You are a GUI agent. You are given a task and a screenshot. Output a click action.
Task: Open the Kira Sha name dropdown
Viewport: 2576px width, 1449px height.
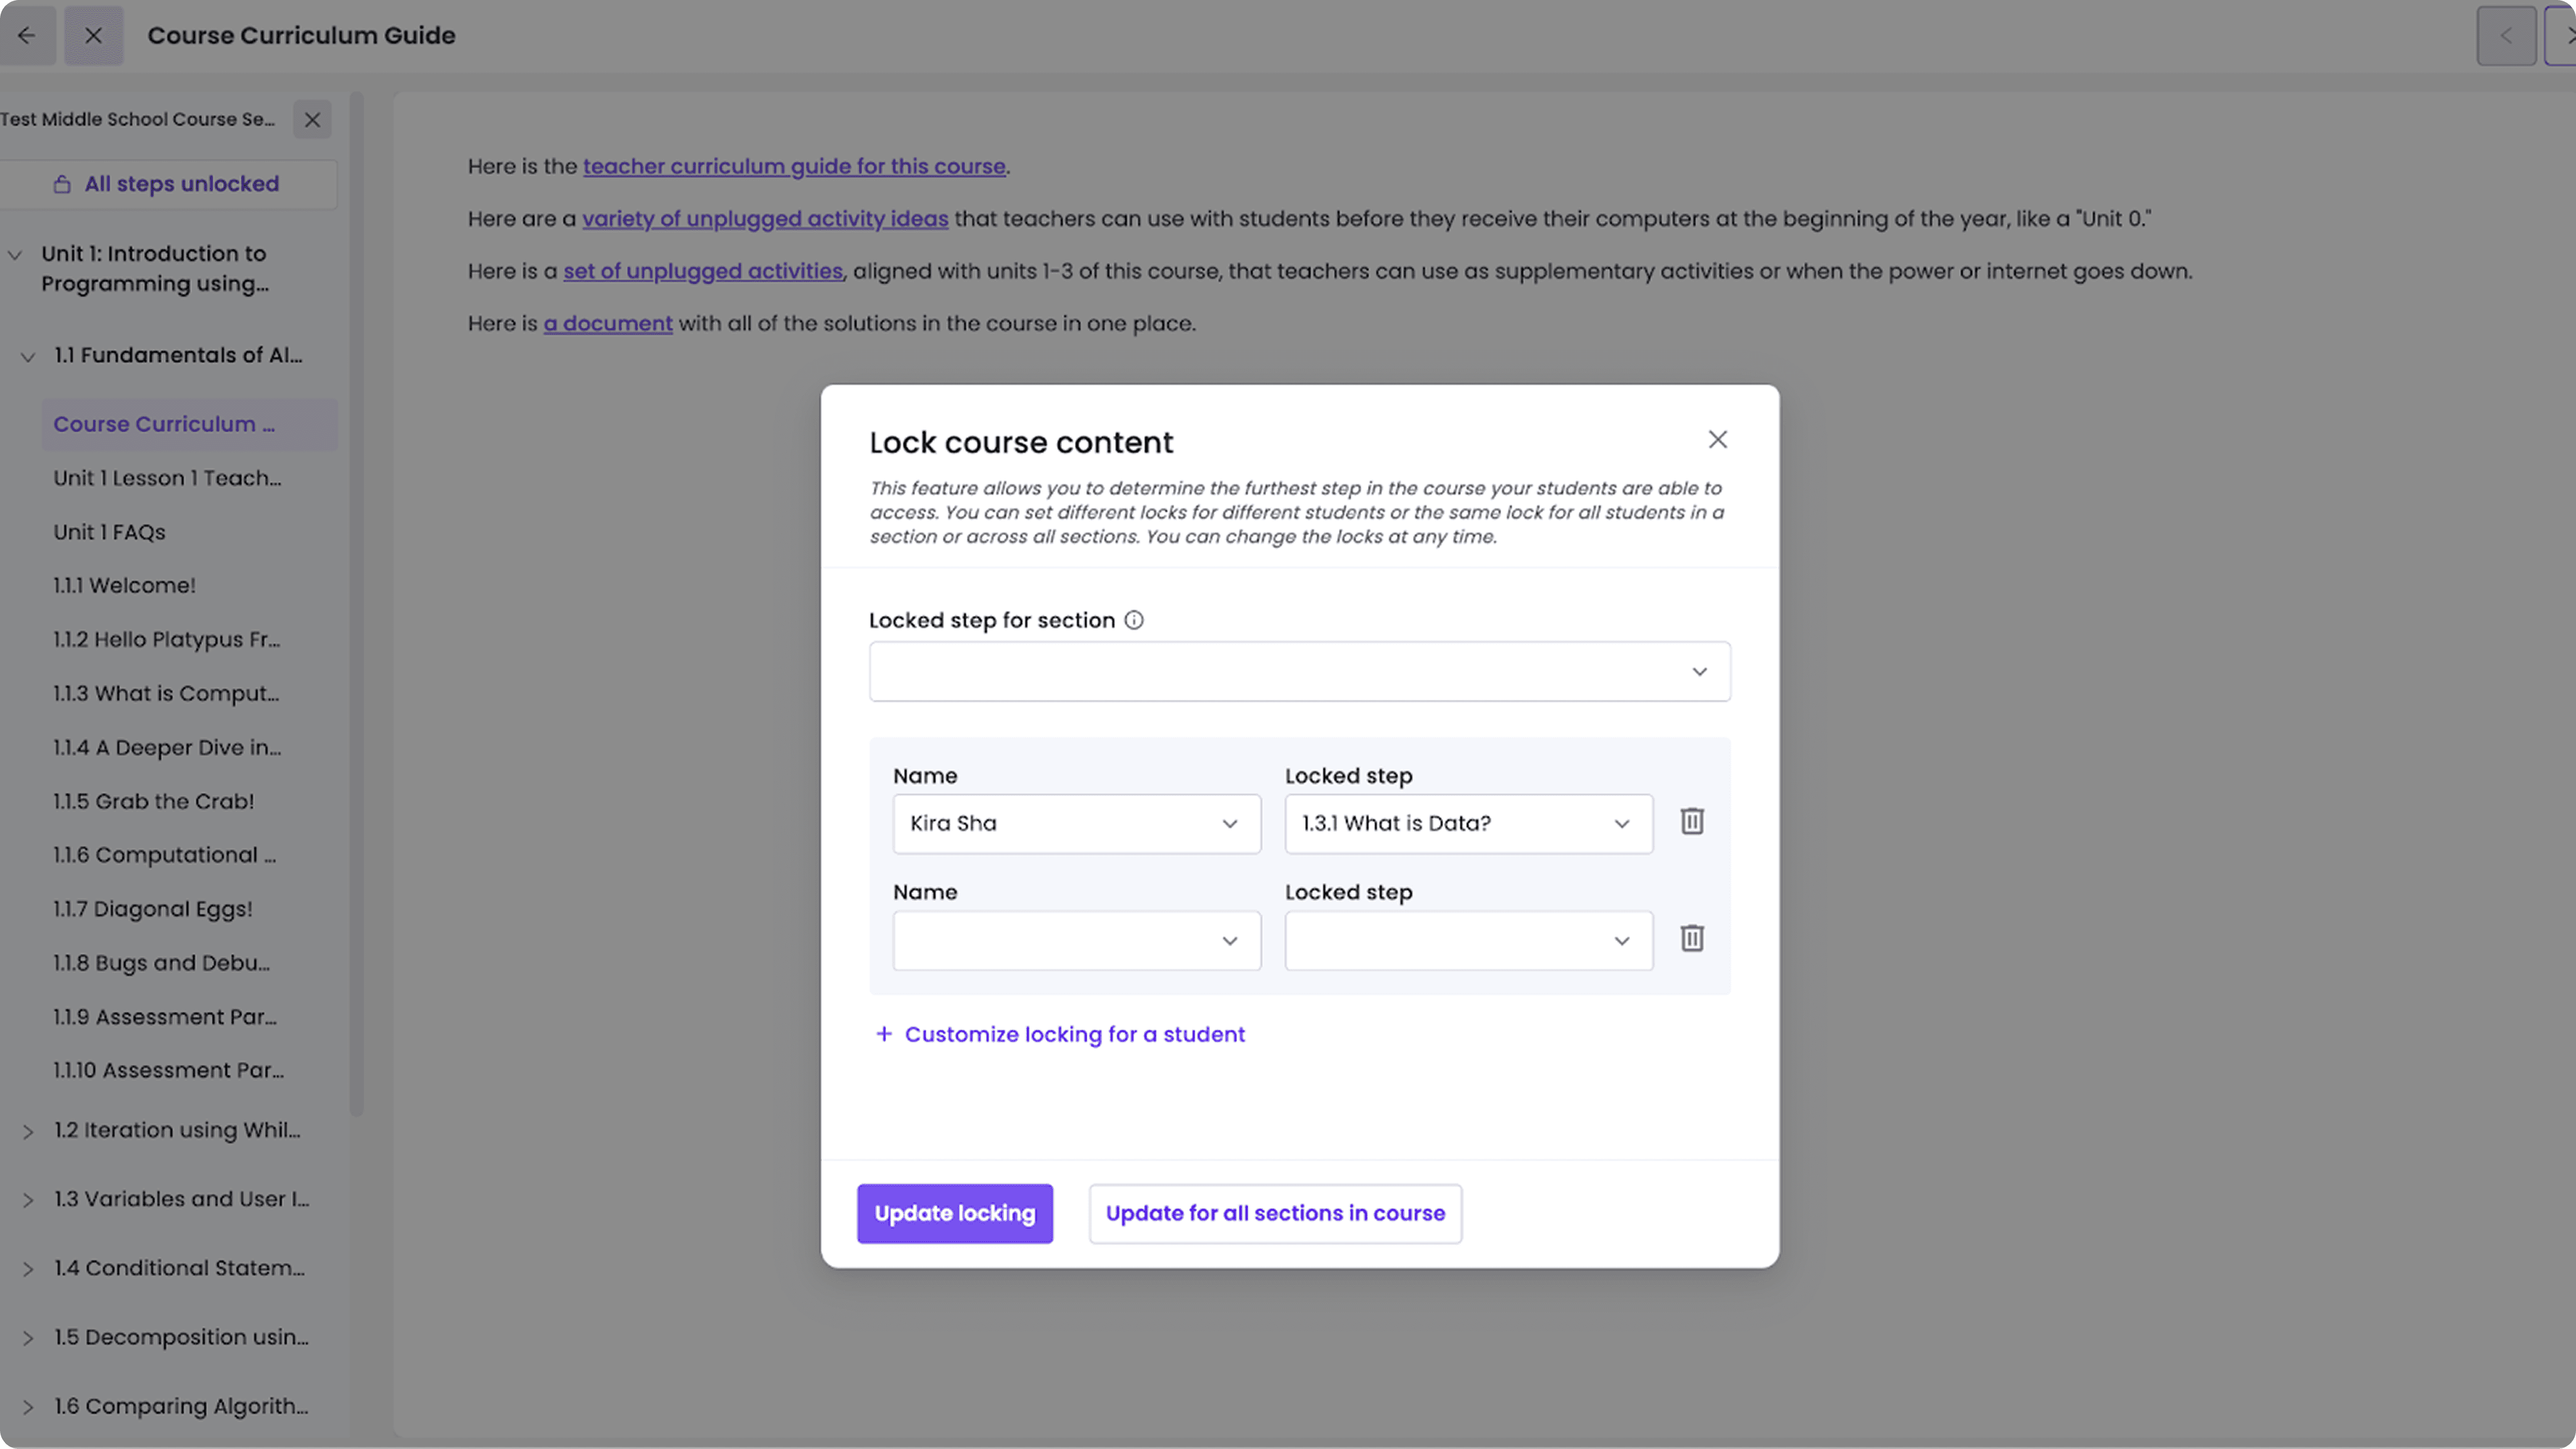tap(1076, 824)
